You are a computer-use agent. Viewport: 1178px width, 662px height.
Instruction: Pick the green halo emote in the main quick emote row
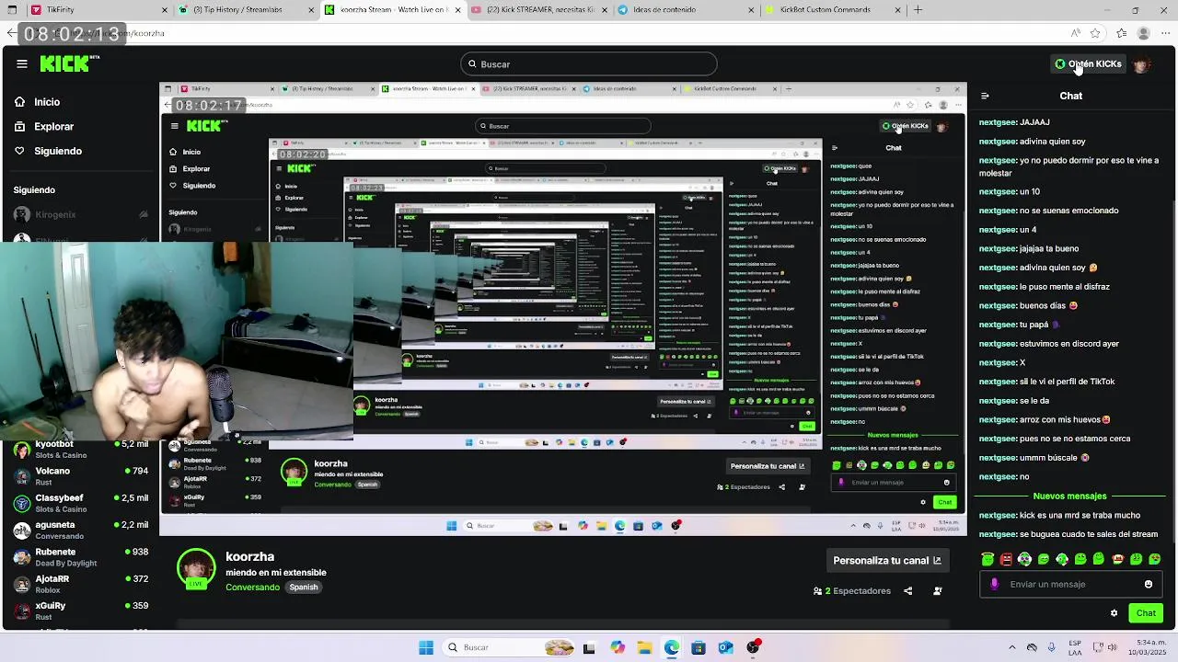987,559
